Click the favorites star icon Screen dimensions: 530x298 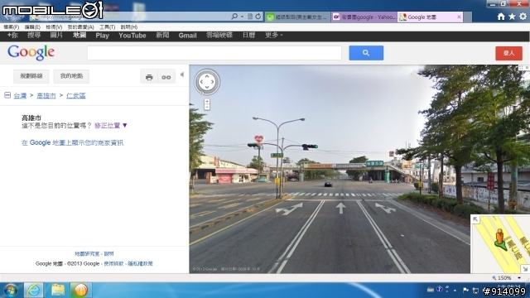pyautogui.click(x=512, y=17)
